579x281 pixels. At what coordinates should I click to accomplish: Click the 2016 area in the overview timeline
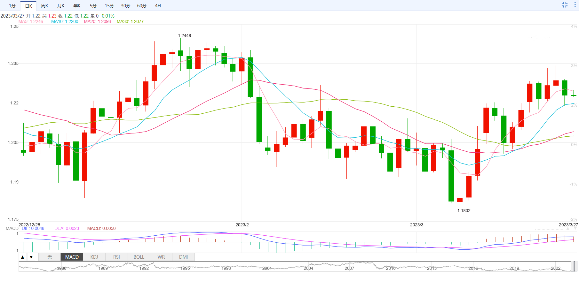pos(473,268)
